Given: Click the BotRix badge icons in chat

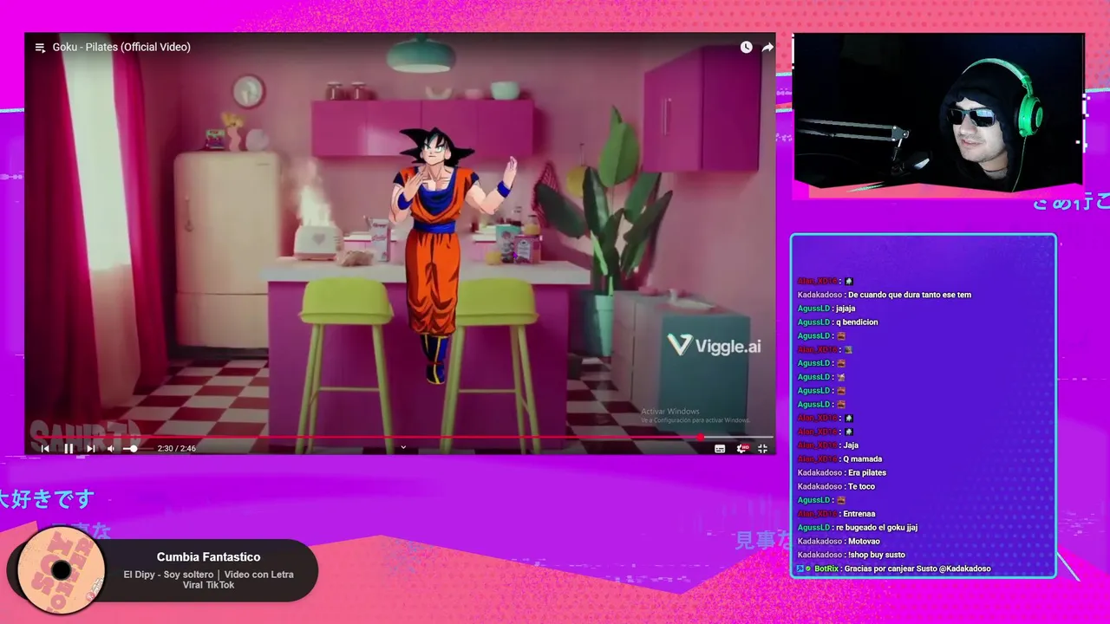Looking at the screenshot, I should click(x=805, y=569).
